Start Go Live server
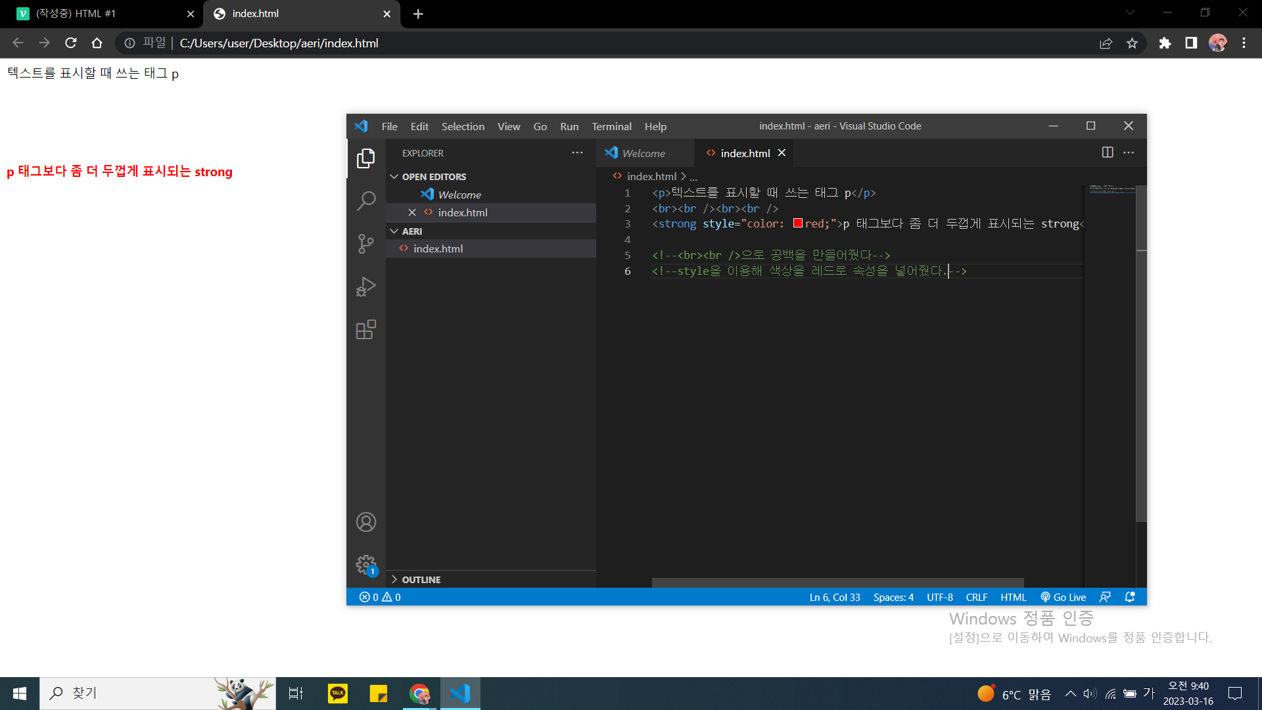 point(1063,597)
